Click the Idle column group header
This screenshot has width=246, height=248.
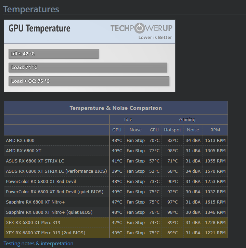coord(128,120)
